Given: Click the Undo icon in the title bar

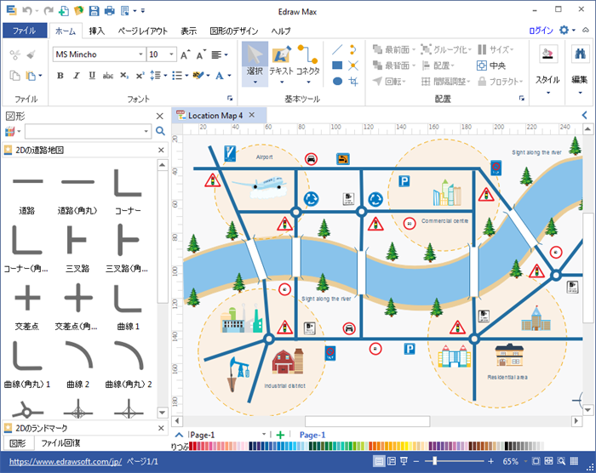Looking at the screenshot, I should coord(27,11).
